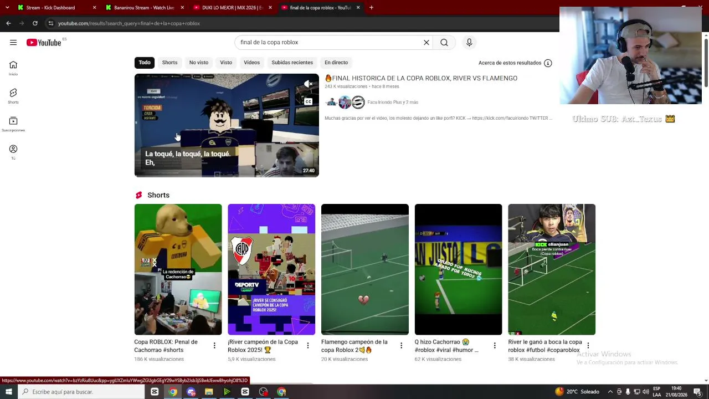This screenshot has height=399, width=709.
Task: Open the Penal de Cachorrao short thumbnail
Action: pos(178,269)
